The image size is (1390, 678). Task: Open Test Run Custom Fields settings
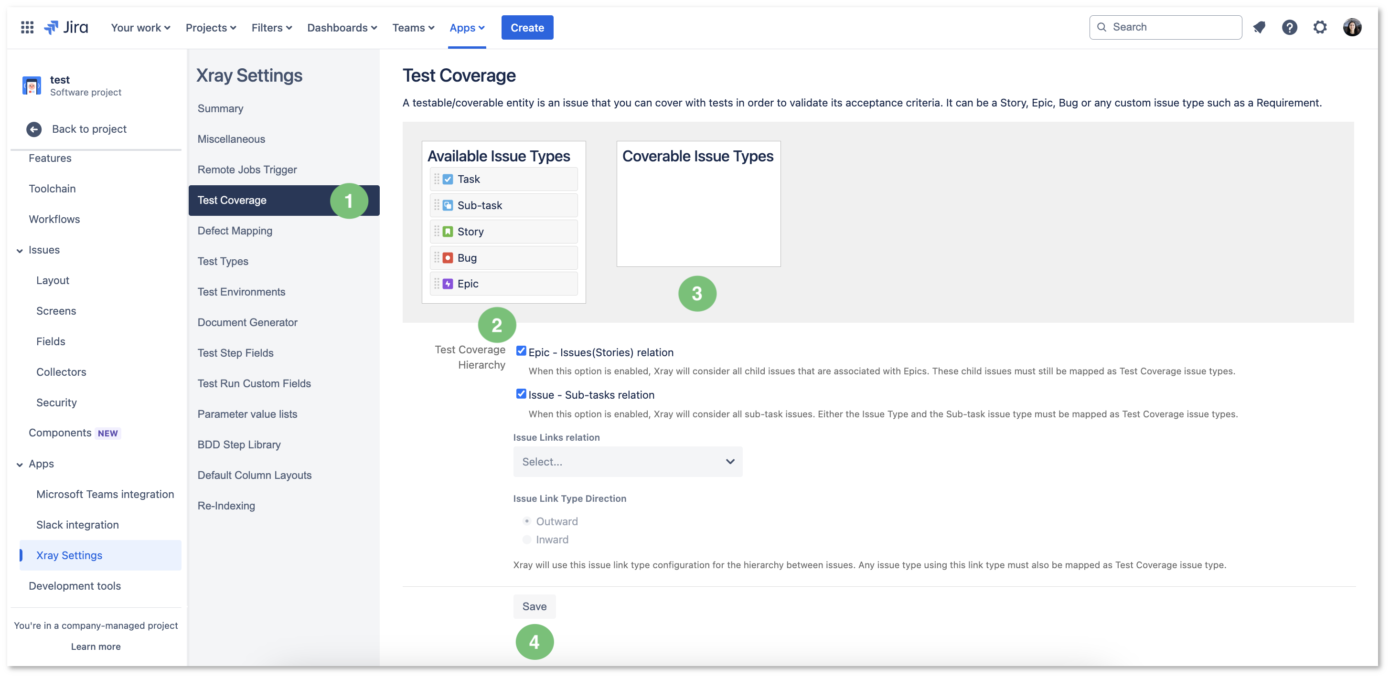254,383
